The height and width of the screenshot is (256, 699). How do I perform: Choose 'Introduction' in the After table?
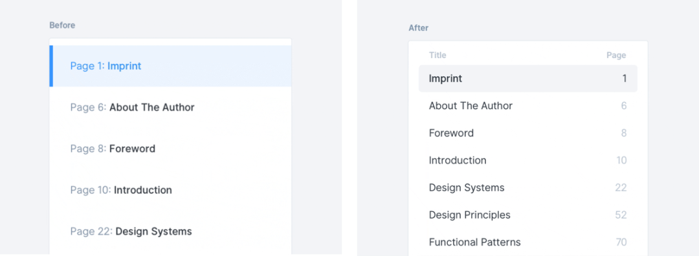pos(528,160)
